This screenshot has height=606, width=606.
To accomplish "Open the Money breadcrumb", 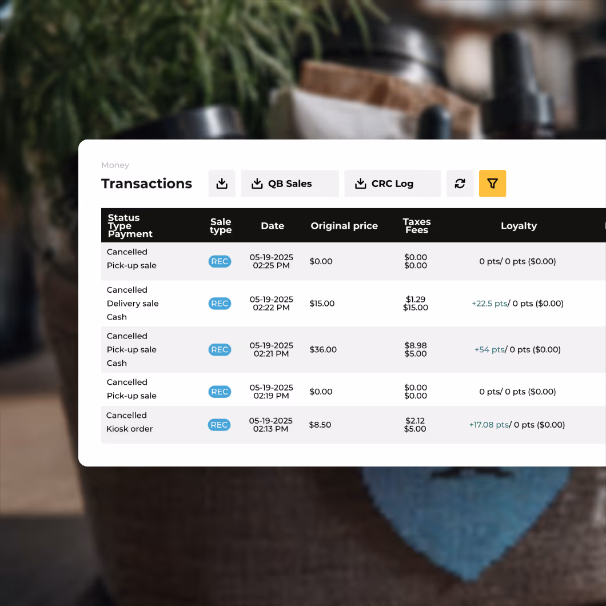I will tap(115, 165).
